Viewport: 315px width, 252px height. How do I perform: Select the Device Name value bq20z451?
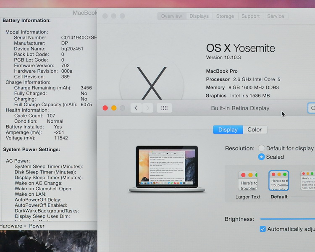(x=72, y=49)
